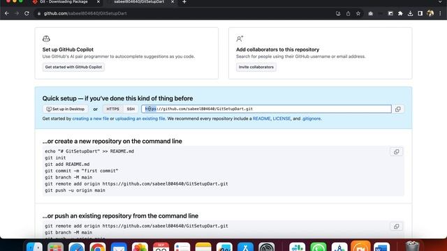Click the git init line
Screen dimensions: 447x251
[55, 158]
